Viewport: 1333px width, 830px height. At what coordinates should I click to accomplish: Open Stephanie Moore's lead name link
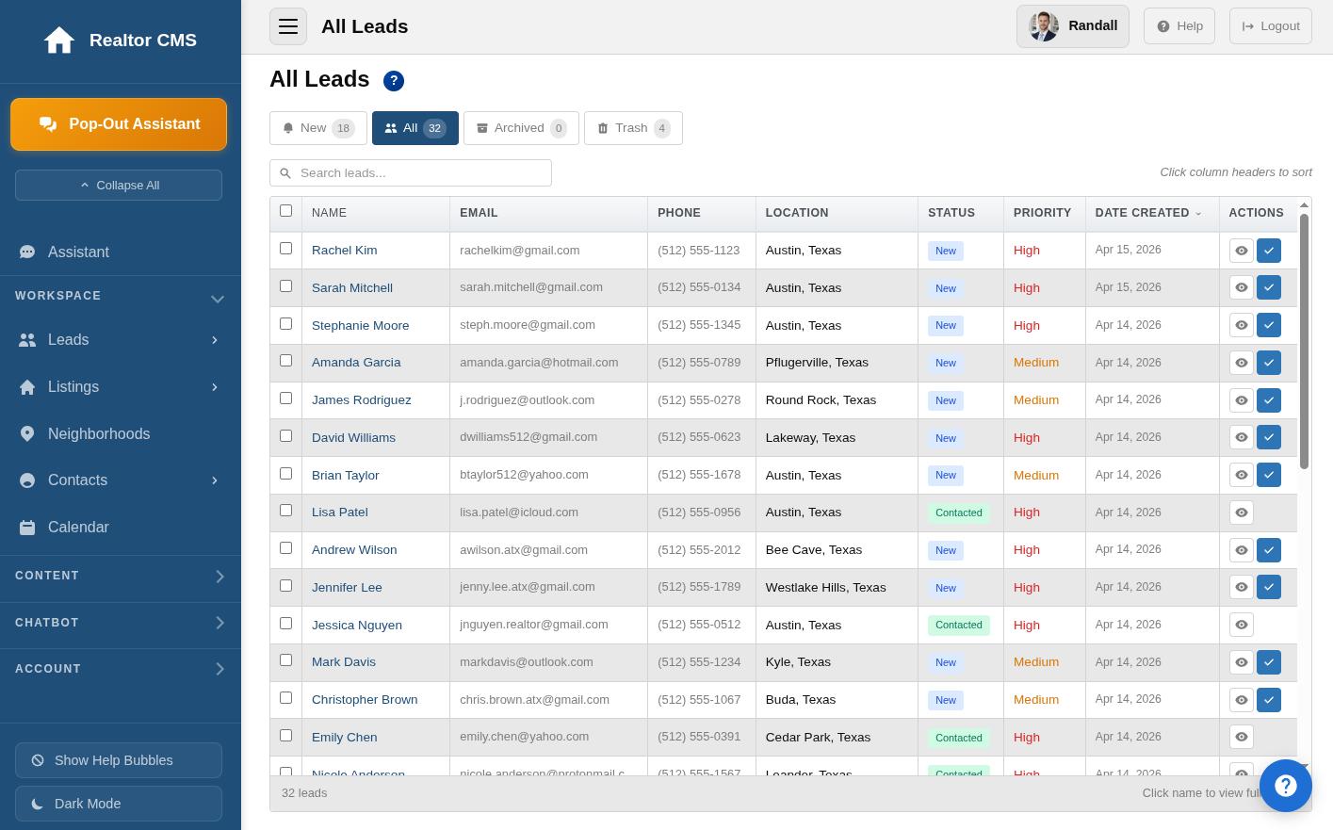360,325
